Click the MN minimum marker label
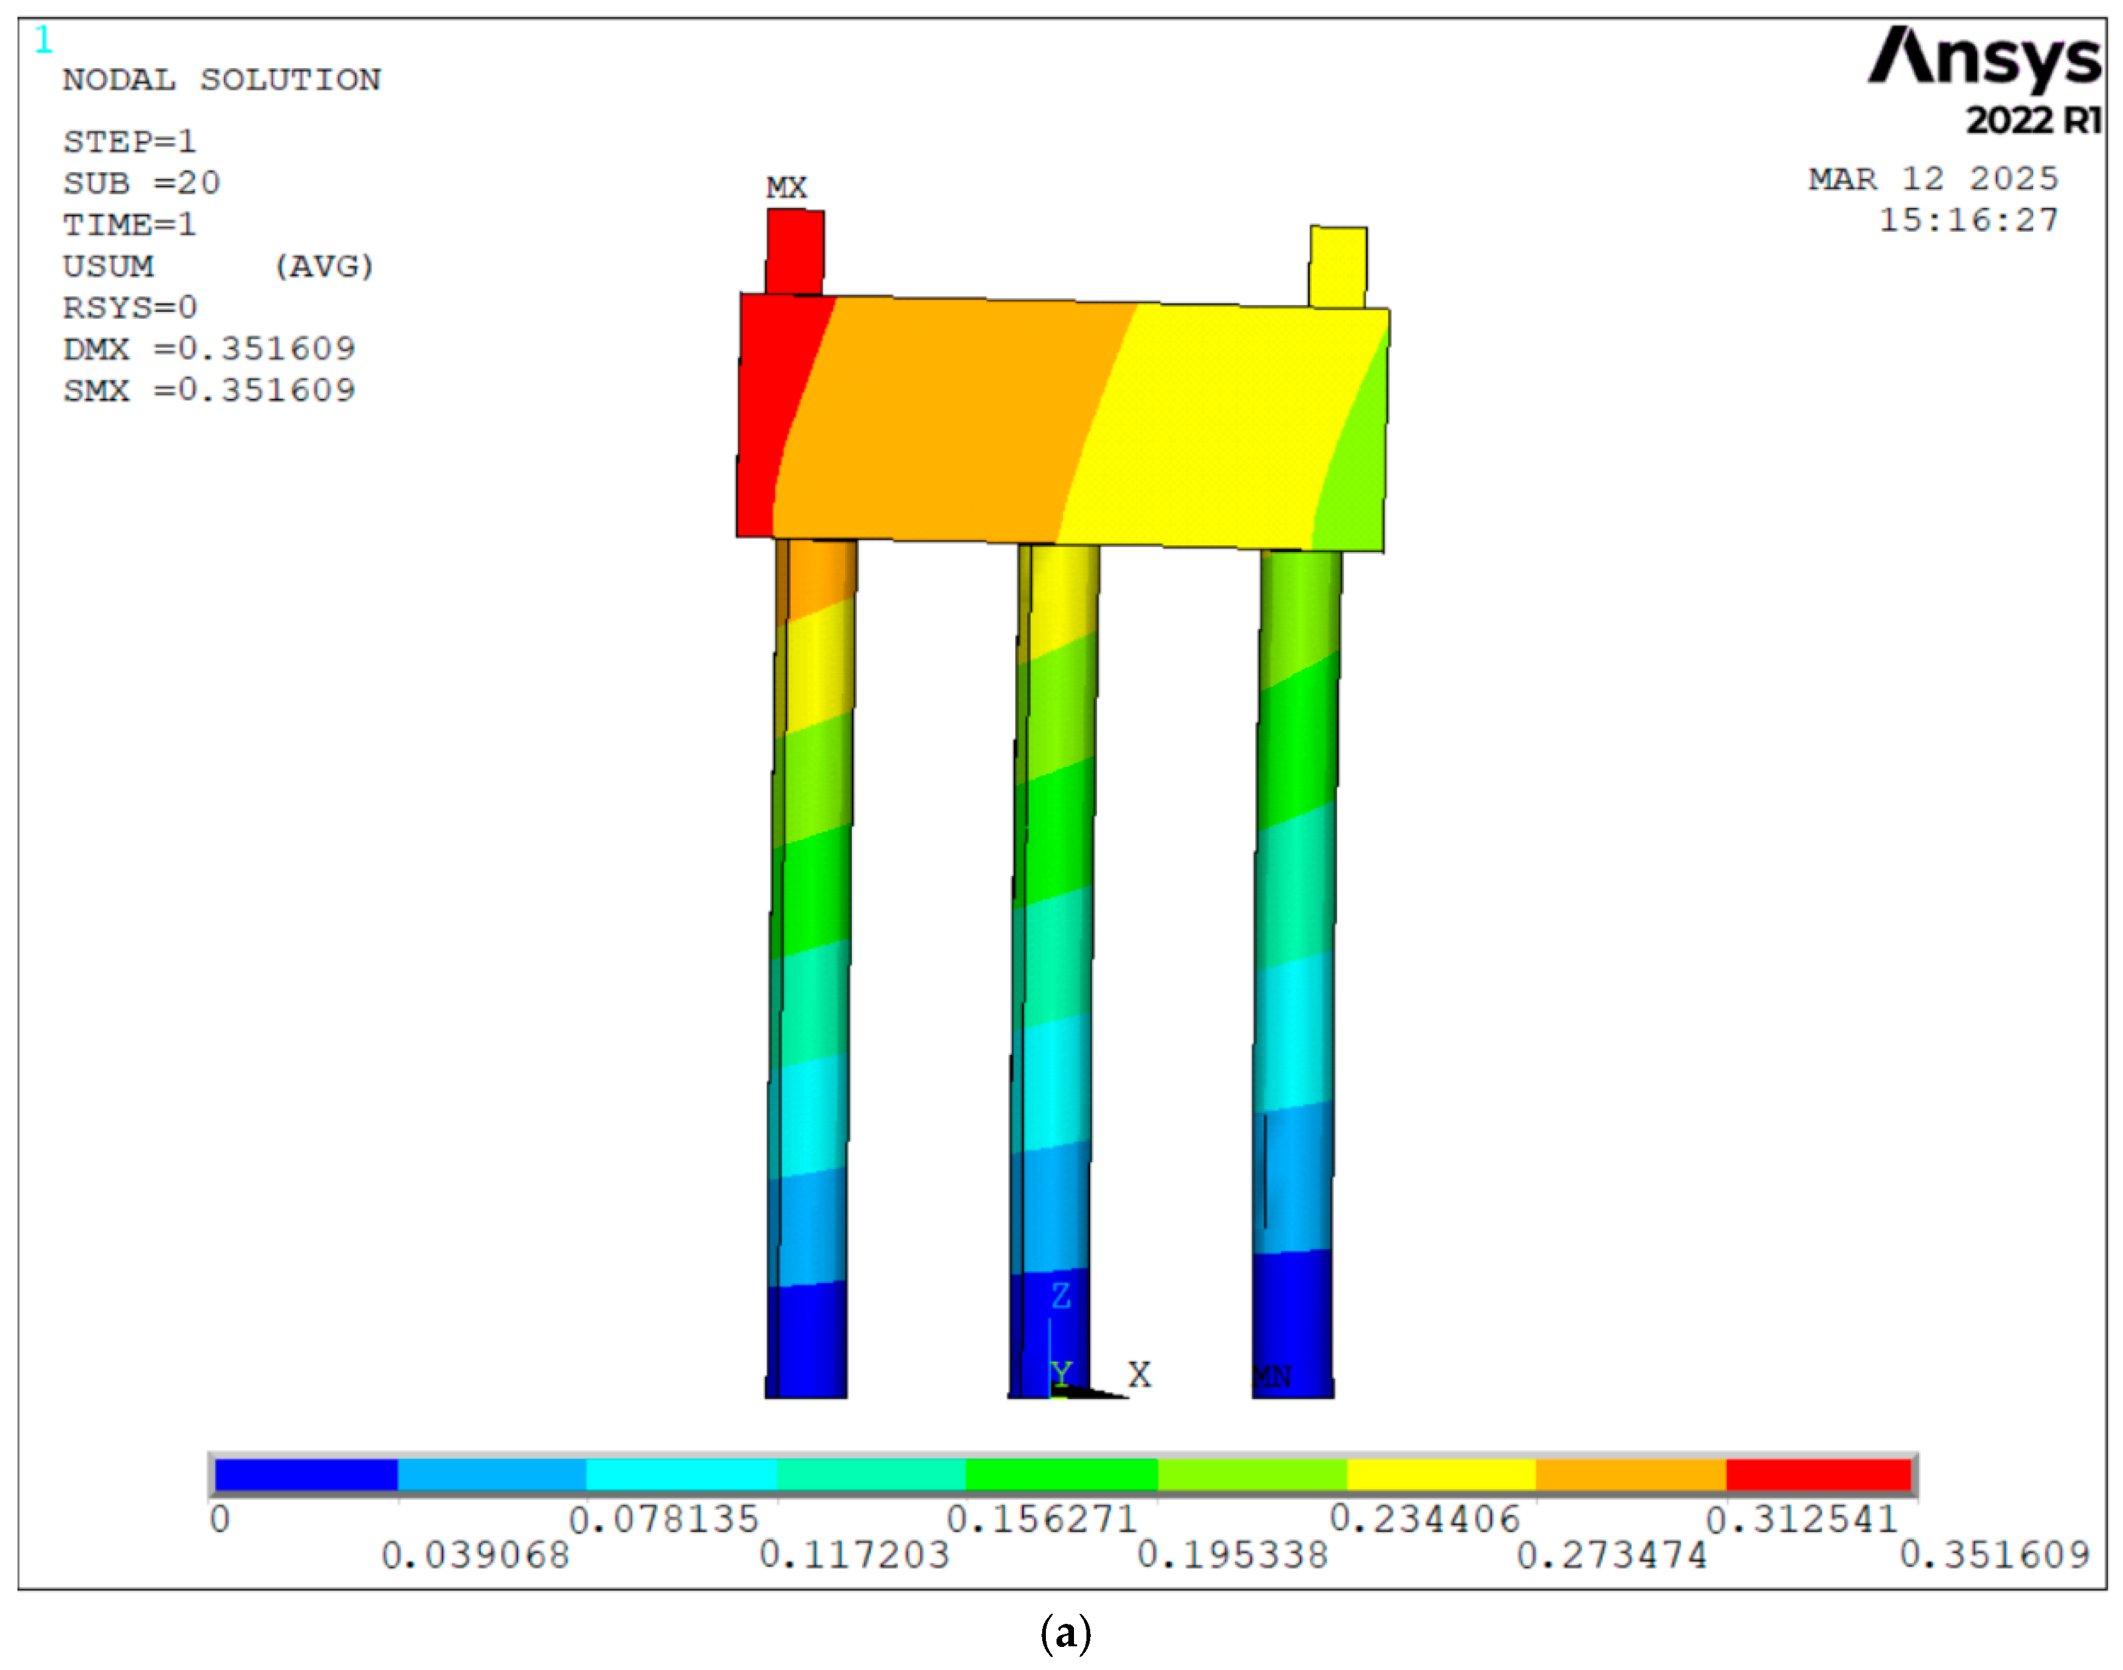Screen dimensions: 2123x1670 coord(1273,1377)
